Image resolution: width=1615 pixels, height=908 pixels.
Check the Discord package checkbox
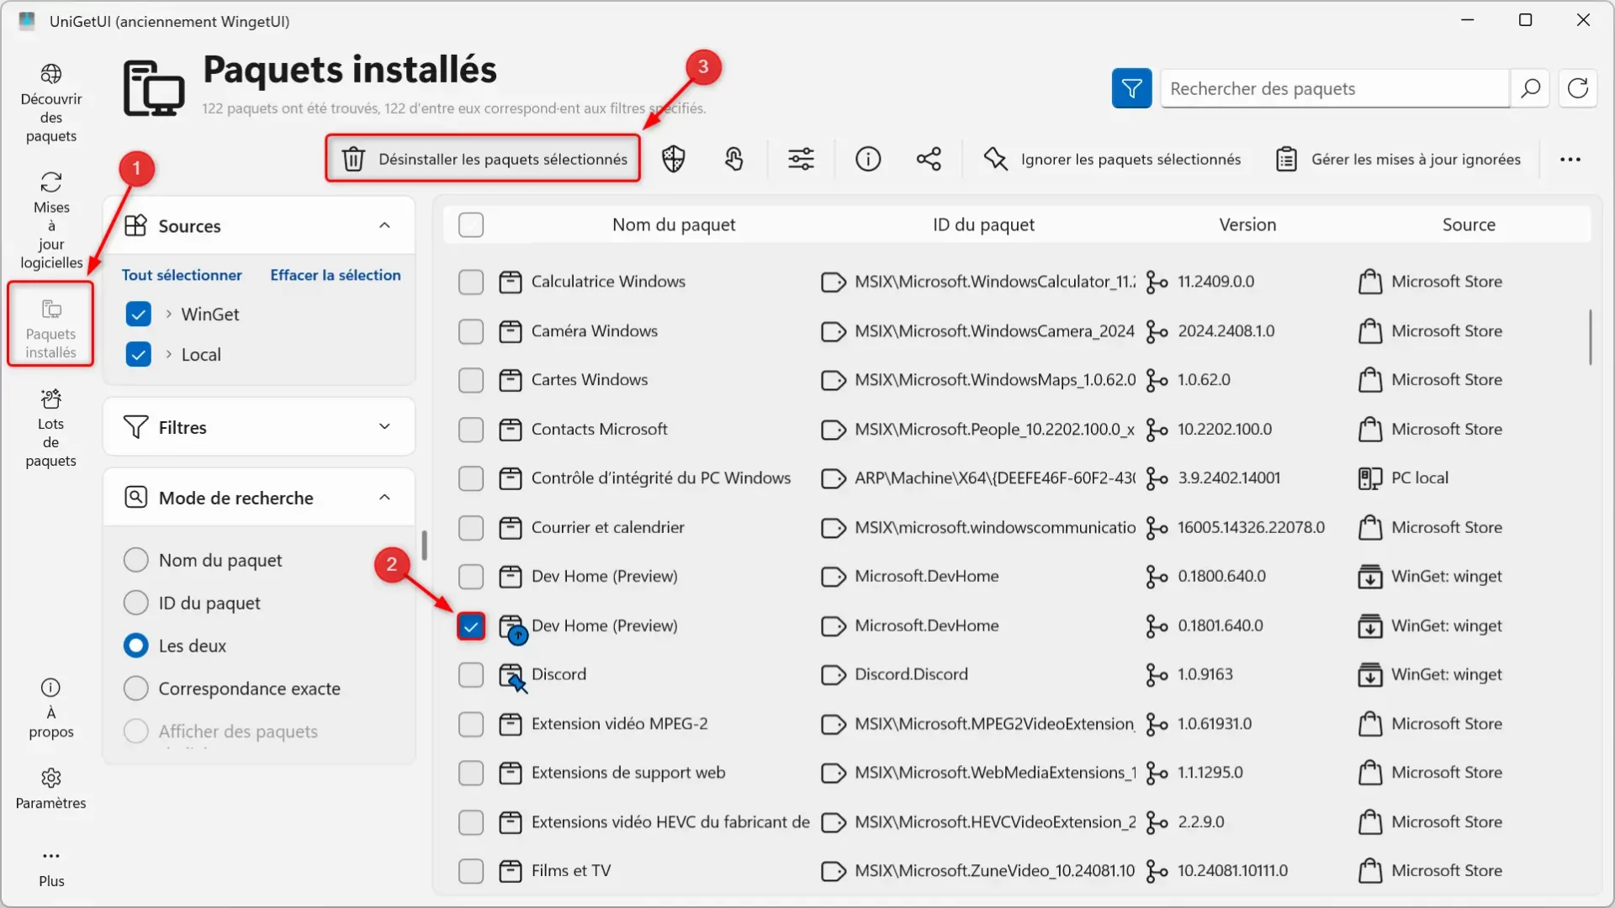coord(471,675)
